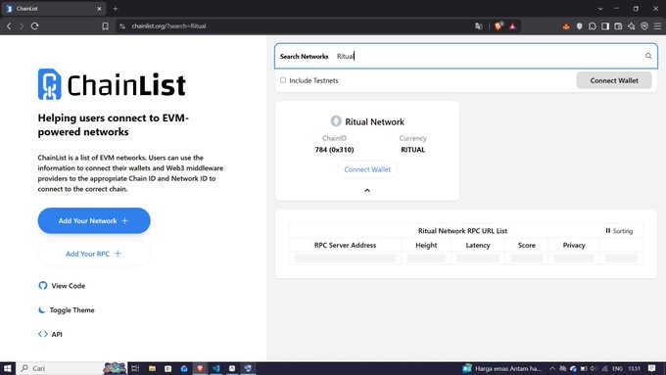Click the RPC Server Address column header
The image size is (666, 375).
[x=345, y=245]
